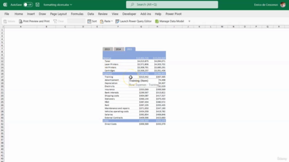Click the Toner cell
The image size is (289, 162).
pos(107,61)
